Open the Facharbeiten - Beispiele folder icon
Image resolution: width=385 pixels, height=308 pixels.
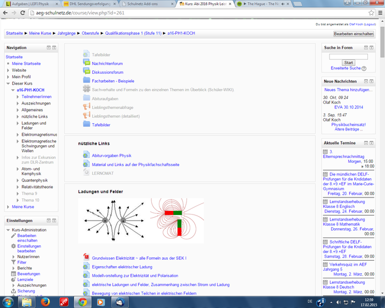click(86, 80)
